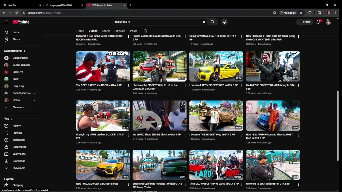This screenshot has height=192, width=342.
Task: Open a new browser tab with plus
Action: click(131, 5)
